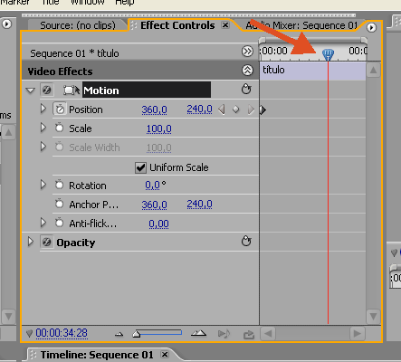Toggle Position animation stopwatch

click(60, 110)
